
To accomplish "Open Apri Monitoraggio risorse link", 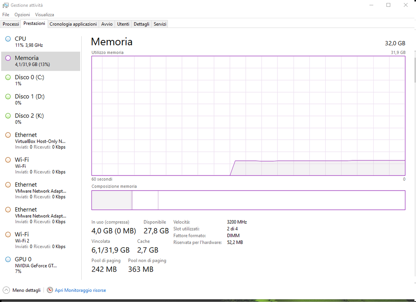I will (x=81, y=290).
